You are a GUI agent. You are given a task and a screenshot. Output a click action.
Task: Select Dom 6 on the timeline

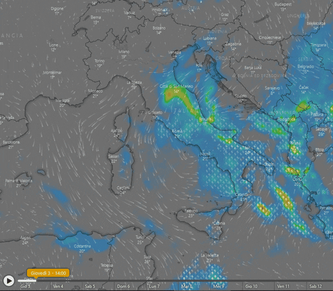point(123,286)
